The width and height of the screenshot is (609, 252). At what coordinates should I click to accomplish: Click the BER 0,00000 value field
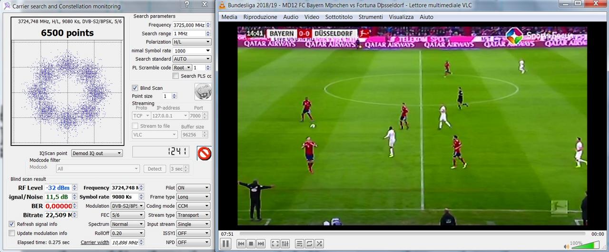61,206
